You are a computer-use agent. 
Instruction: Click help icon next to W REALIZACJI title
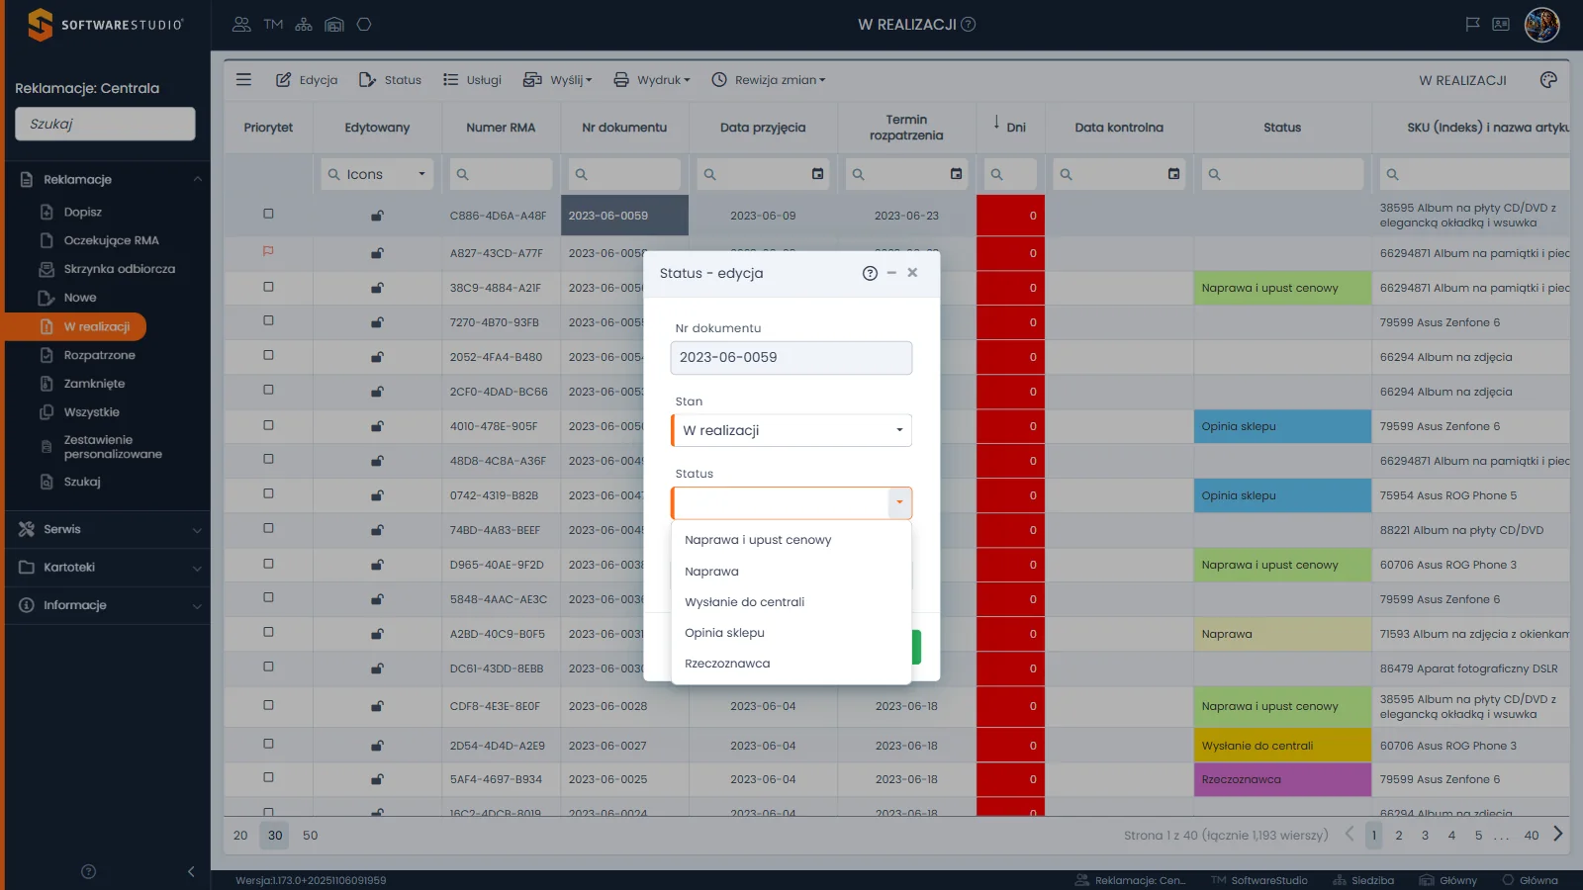[x=969, y=25]
